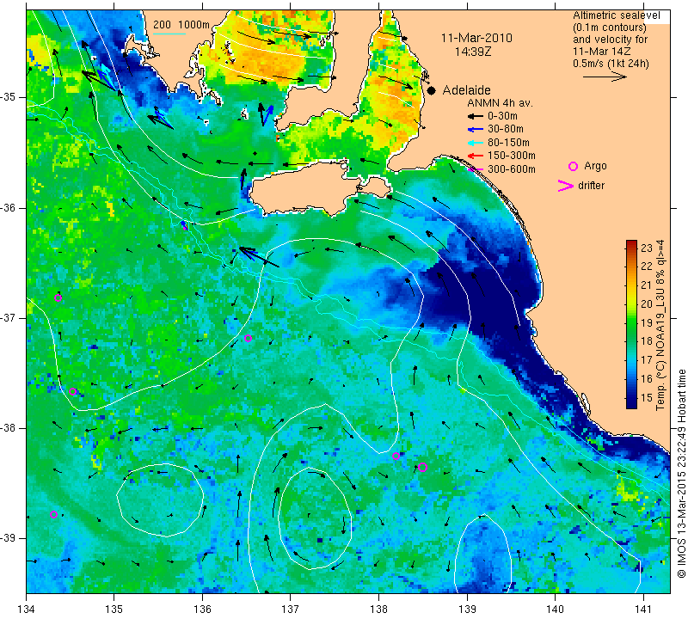Click the '11-Mar-2010' date text
Screen dimensions: 688x619
tap(476, 38)
